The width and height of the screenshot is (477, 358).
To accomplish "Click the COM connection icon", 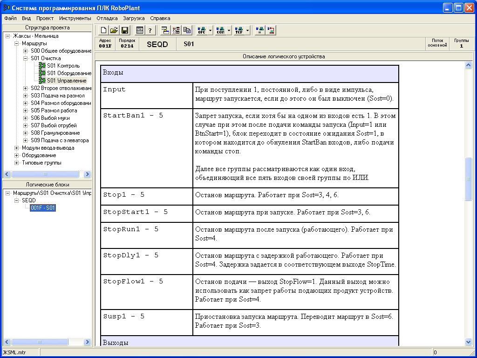I will pos(220,30).
